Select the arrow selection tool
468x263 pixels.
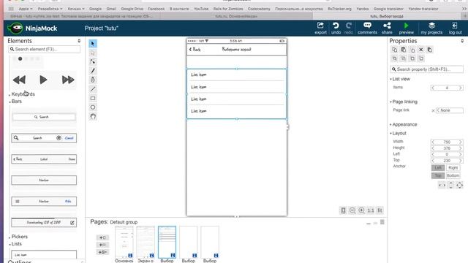[93, 44]
